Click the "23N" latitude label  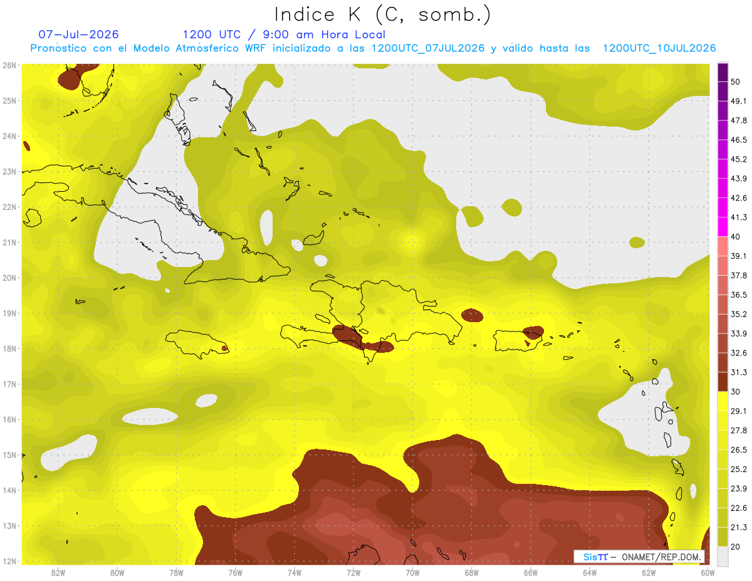(x=9, y=171)
